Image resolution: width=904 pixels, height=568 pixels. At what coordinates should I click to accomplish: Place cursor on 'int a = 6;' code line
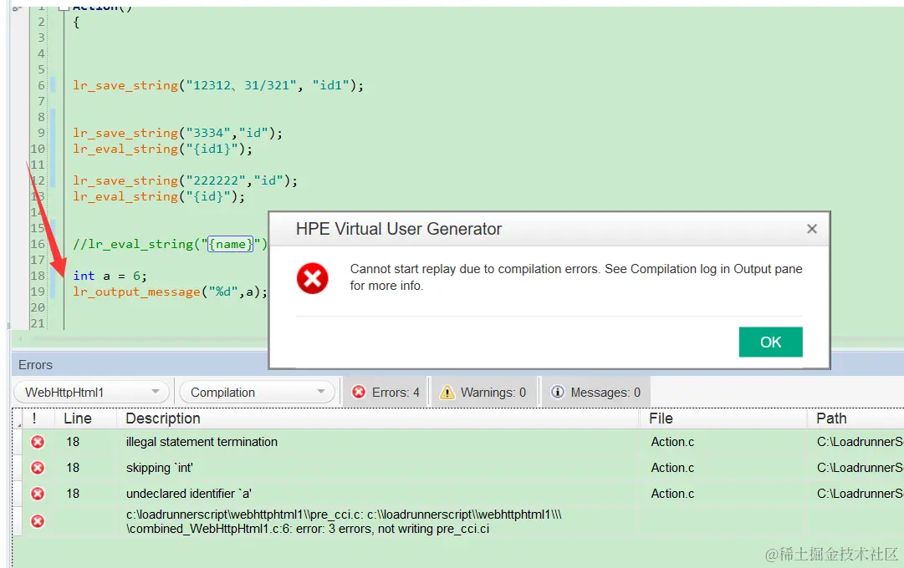point(110,276)
